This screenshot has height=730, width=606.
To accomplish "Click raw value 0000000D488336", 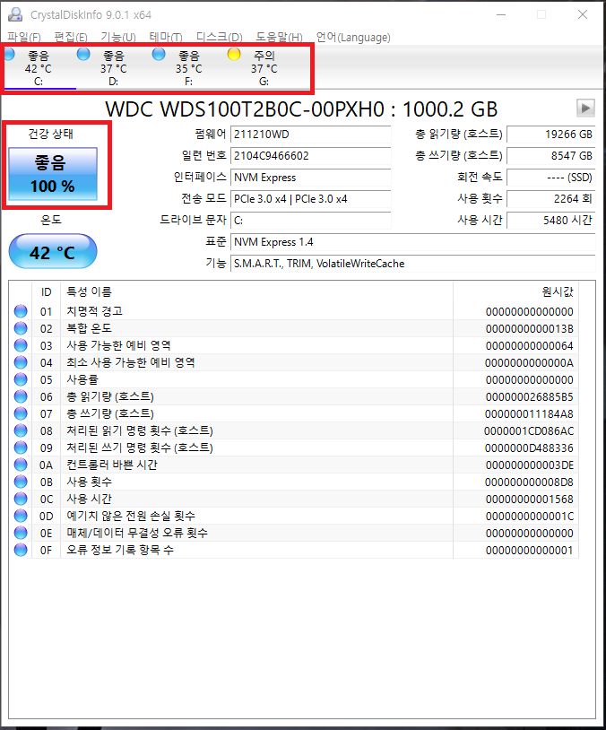I will pos(529,448).
